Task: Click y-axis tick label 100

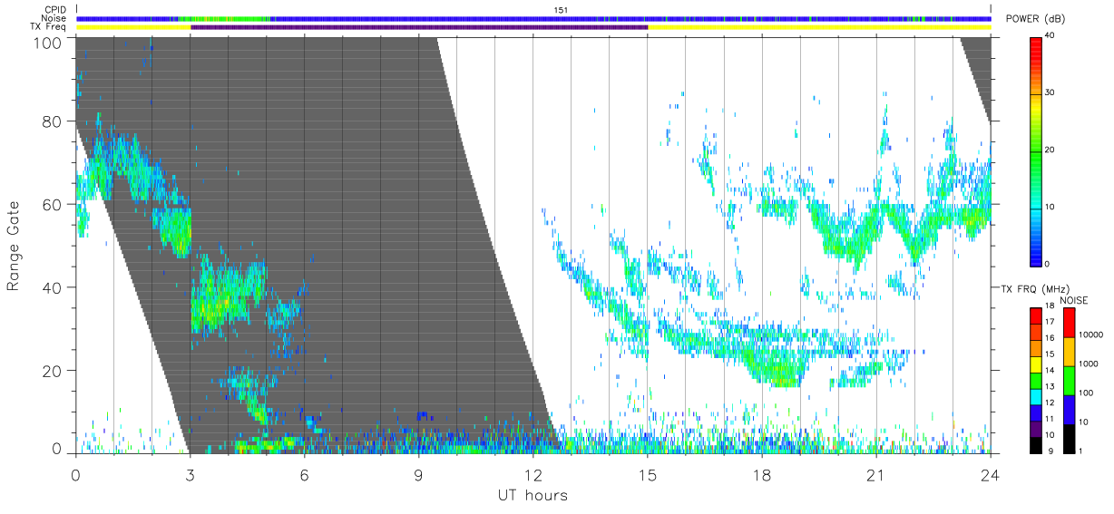Action: [49, 42]
